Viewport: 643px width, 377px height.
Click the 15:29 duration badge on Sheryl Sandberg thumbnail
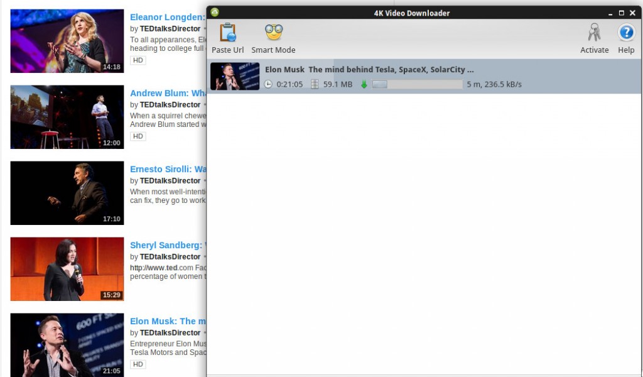[112, 295]
